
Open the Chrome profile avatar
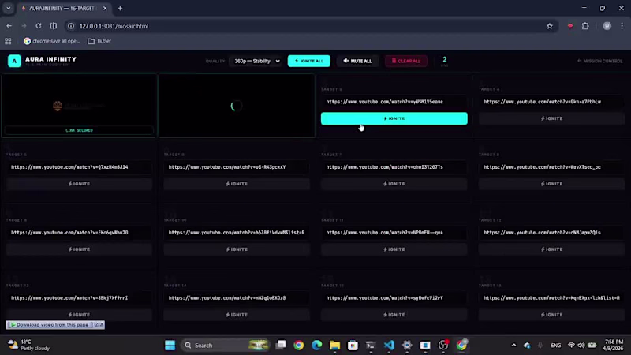pyautogui.click(x=607, y=26)
